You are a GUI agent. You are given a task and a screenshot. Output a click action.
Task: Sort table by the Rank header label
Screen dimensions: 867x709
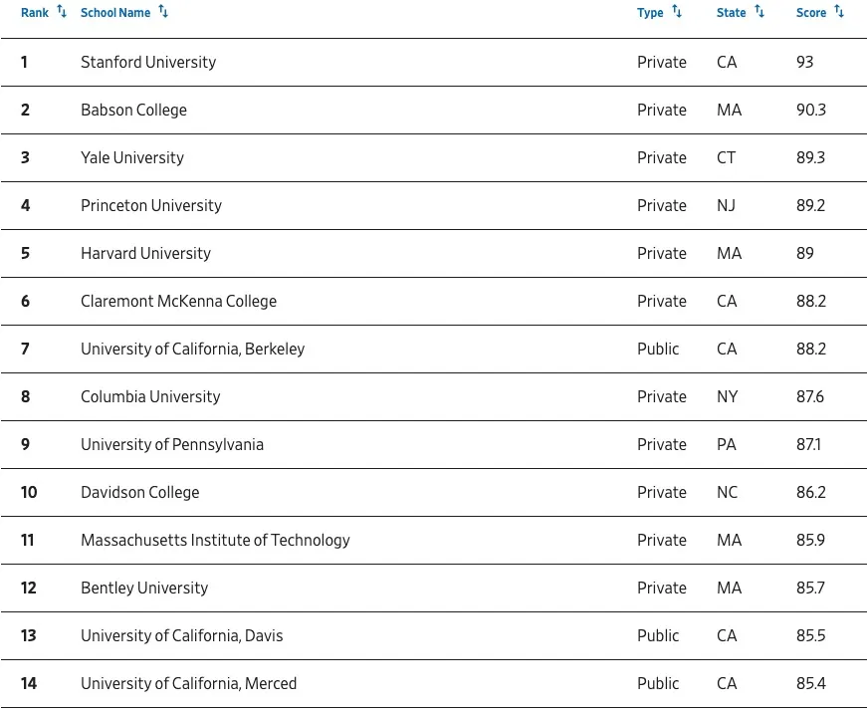[35, 13]
